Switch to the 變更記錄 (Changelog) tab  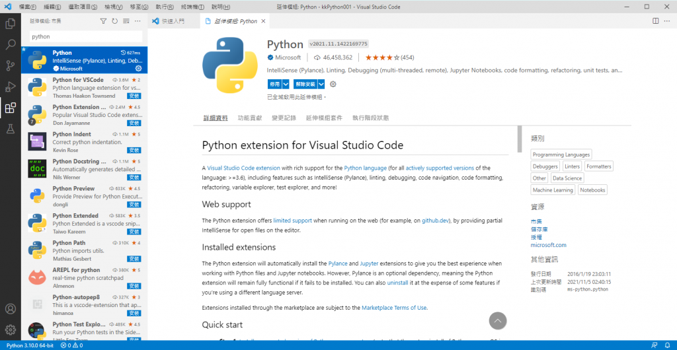pyautogui.click(x=284, y=118)
